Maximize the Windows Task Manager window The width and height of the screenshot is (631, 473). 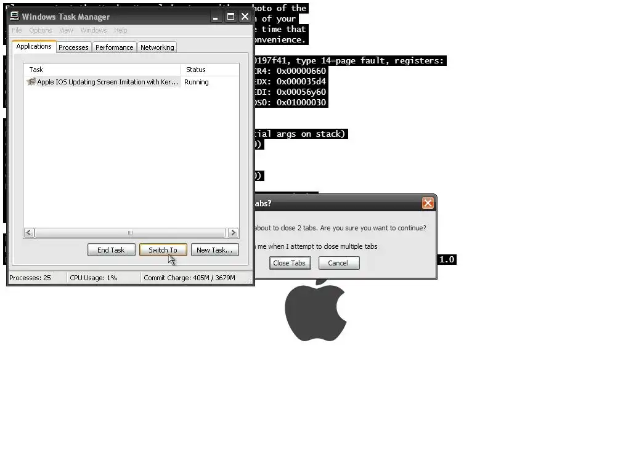(x=230, y=17)
